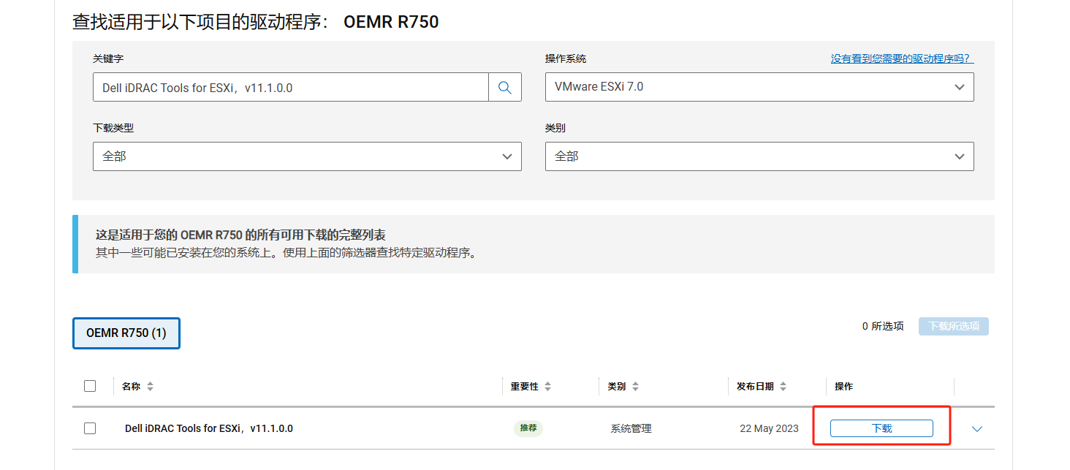This screenshot has height=470, width=1070.
Task: Open the 操作系统 VMware ESXi 7.0 dropdown
Action: tap(759, 87)
